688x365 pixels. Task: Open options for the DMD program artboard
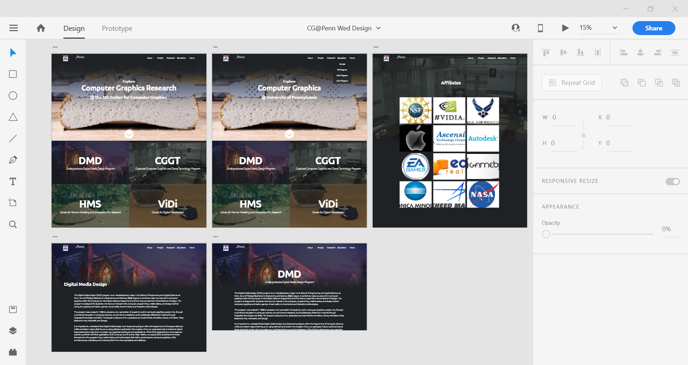pos(216,237)
